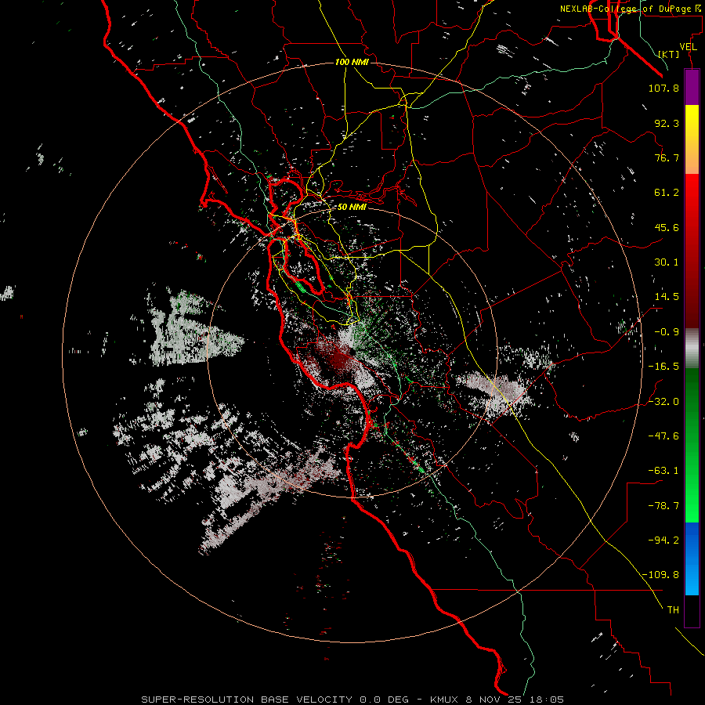Click the blue segment of the color bar

click(692, 559)
